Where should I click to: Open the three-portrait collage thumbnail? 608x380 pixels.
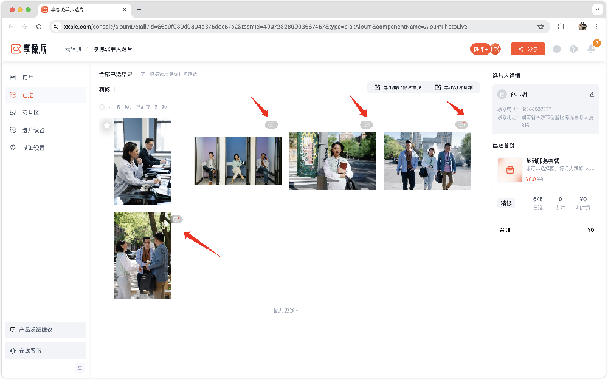(x=238, y=160)
